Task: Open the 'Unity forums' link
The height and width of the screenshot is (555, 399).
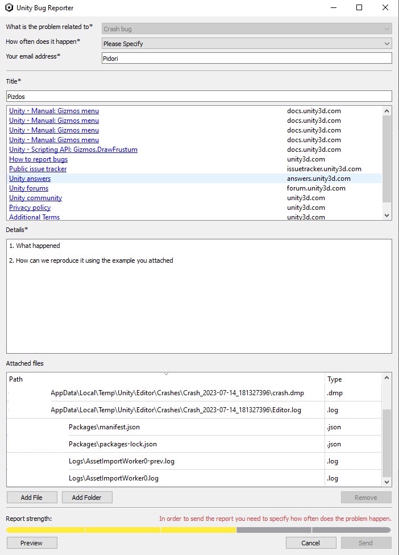Action: pos(28,188)
